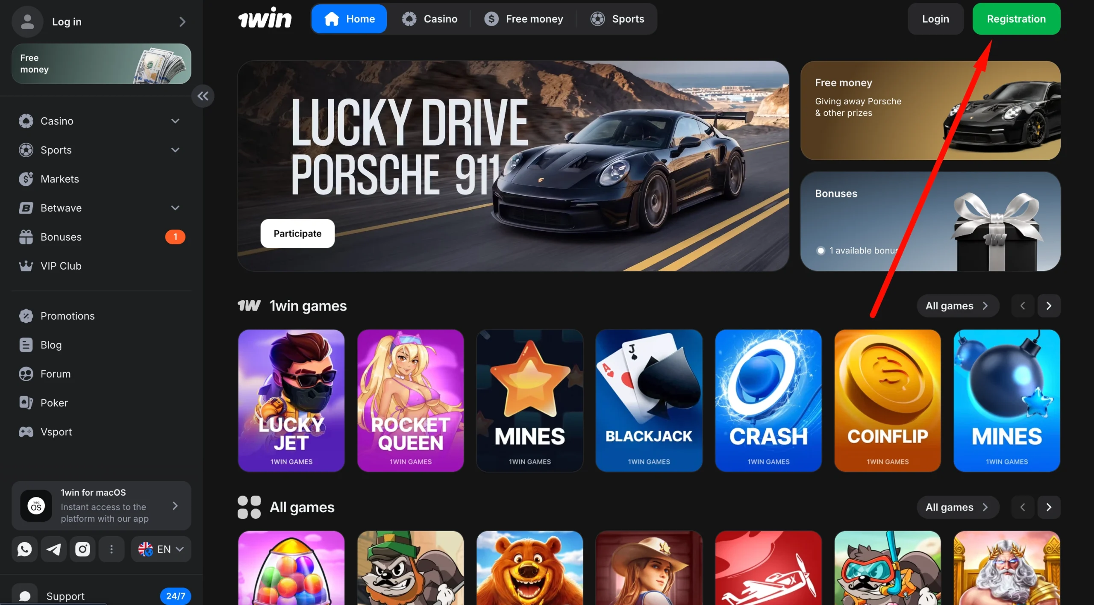This screenshot has width=1094, height=605.
Task: Select the Home tab in top navigation
Action: pyautogui.click(x=349, y=19)
